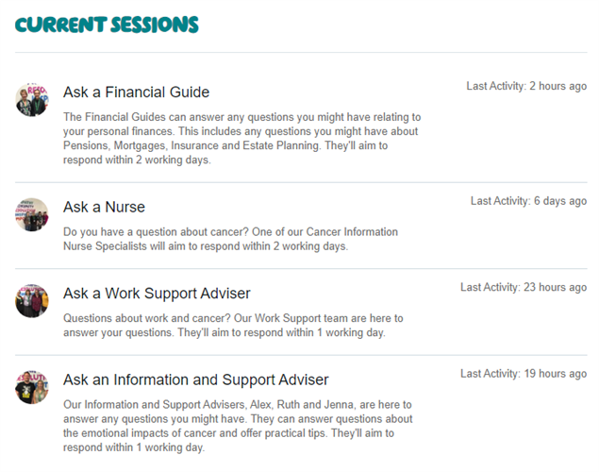This screenshot has width=599, height=472.
Task: Click the Information and Support Adviser avatar
Action: (32, 387)
